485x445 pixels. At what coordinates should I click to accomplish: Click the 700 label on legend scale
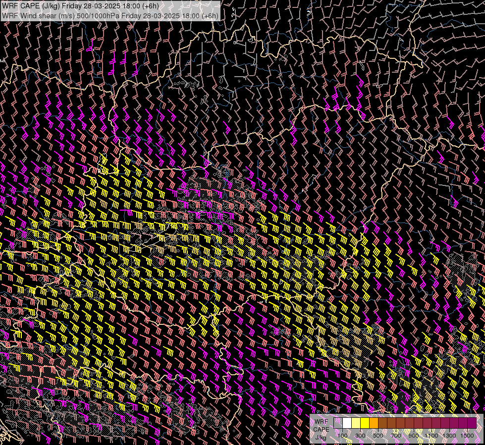(x=396, y=436)
